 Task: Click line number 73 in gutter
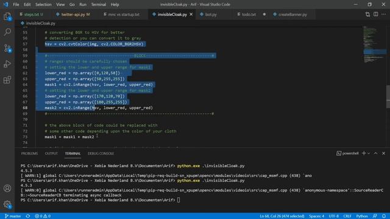pos(25,137)
